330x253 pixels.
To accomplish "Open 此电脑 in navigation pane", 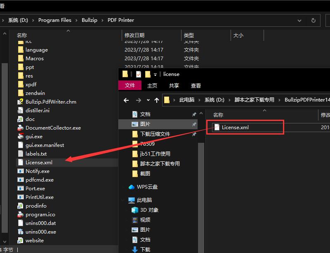I will tap(144, 200).
